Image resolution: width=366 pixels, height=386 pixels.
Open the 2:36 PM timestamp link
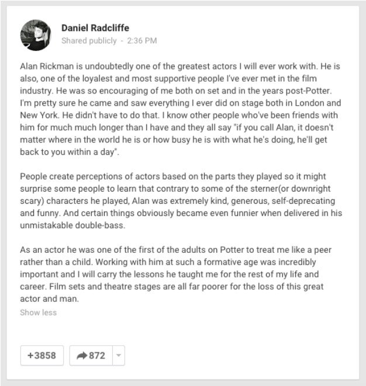[x=143, y=41]
